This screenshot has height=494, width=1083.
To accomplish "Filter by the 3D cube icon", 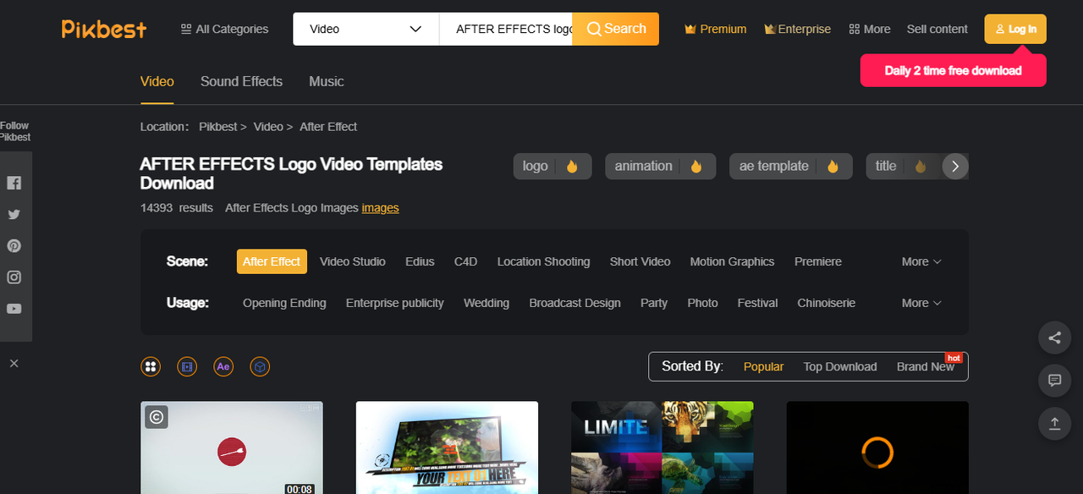I will pos(261,366).
